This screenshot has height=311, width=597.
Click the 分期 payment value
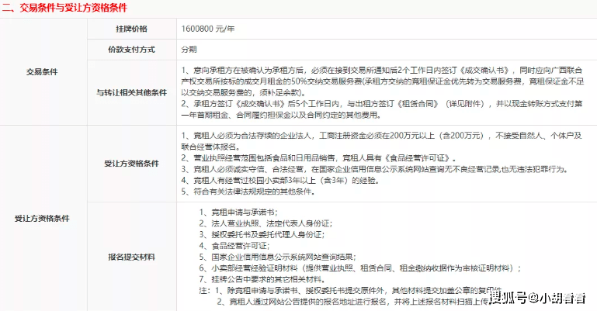pyautogui.click(x=189, y=50)
